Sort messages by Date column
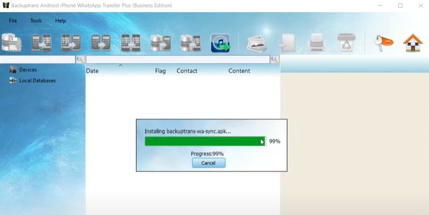 point(92,71)
